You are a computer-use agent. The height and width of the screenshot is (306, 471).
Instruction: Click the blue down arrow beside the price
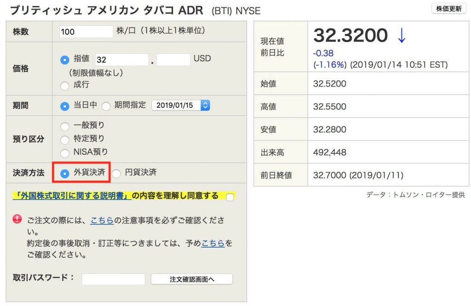(x=402, y=36)
